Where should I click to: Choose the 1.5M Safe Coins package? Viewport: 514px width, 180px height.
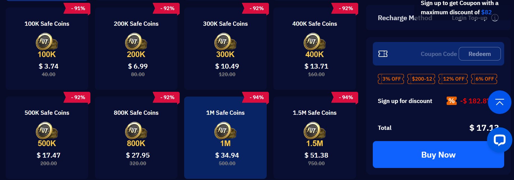click(x=315, y=138)
